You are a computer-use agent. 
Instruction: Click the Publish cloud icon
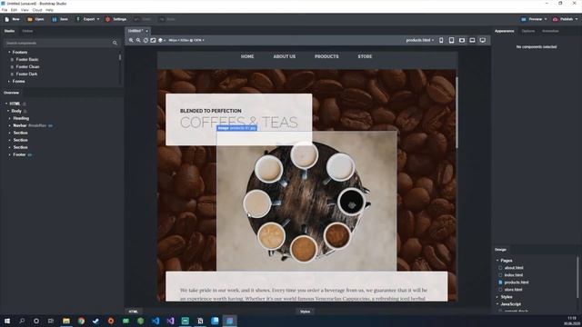pyautogui.click(x=556, y=19)
